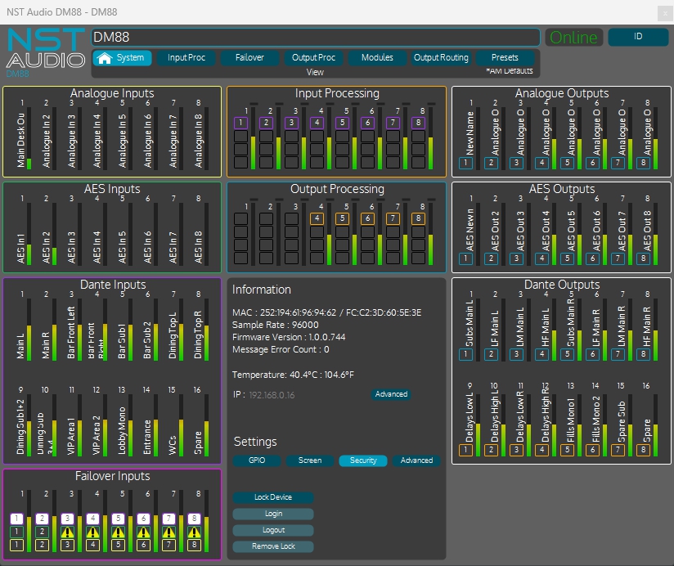Click Analogue Outputs routing box 5
This screenshot has height=566, width=674.
click(x=568, y=163)
